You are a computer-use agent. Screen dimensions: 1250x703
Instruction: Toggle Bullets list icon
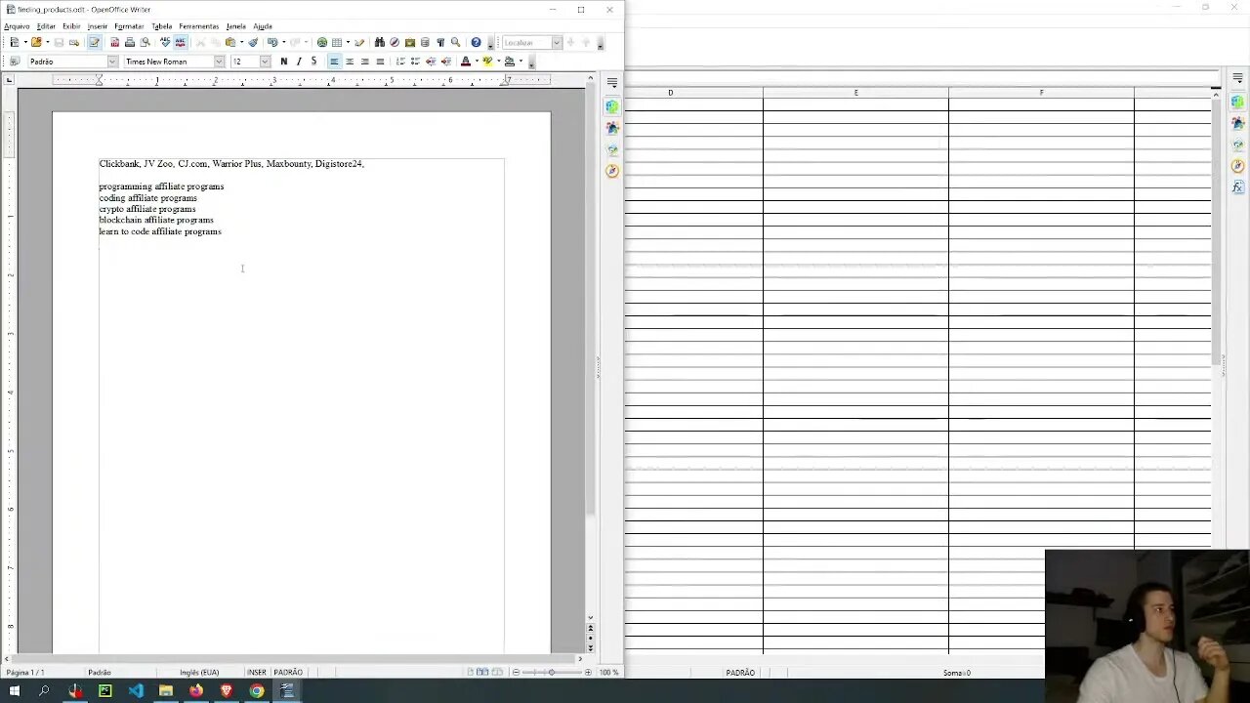click(x=415, y=61)
